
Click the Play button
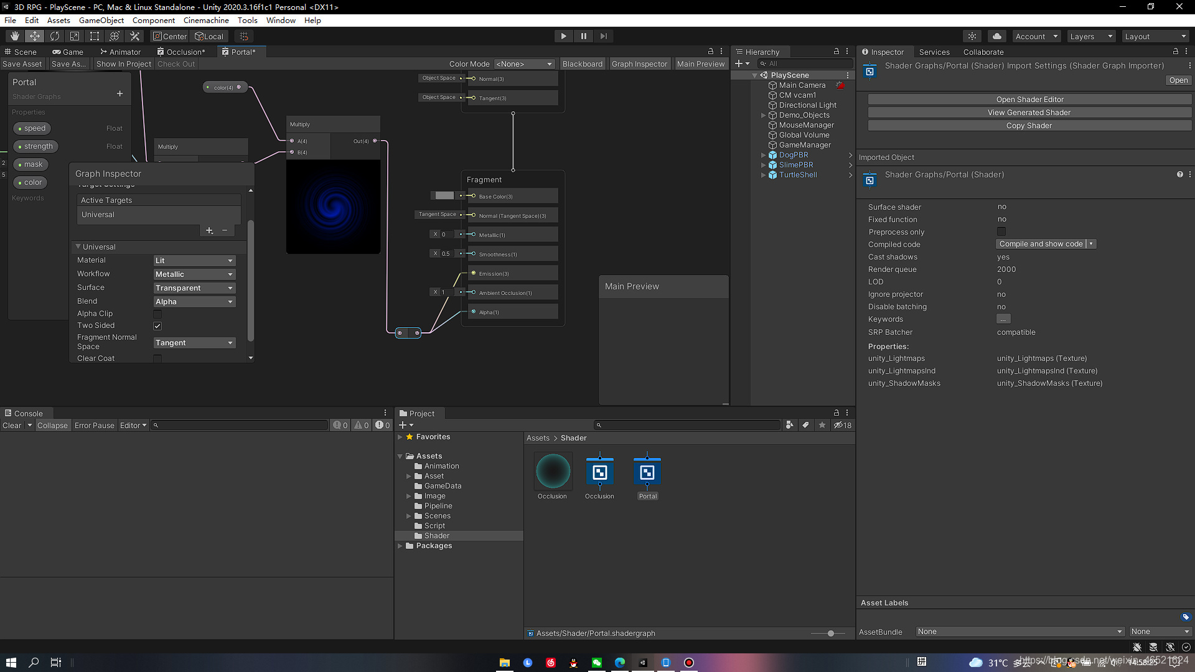tap(563, 36)
